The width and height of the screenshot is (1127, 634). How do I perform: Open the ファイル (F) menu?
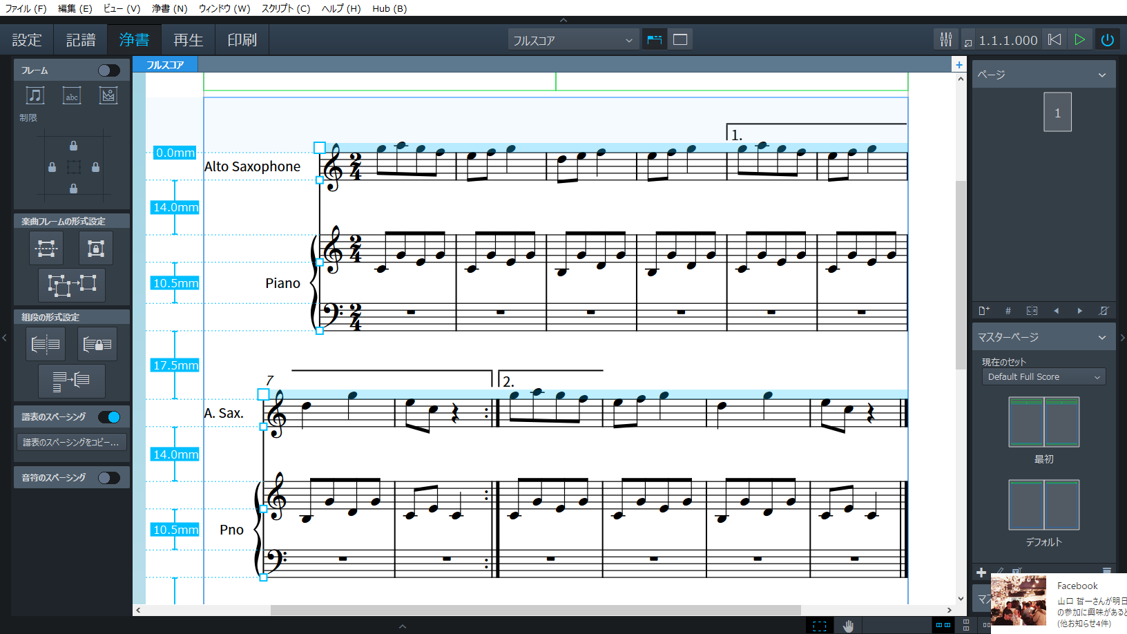point(26,8)
